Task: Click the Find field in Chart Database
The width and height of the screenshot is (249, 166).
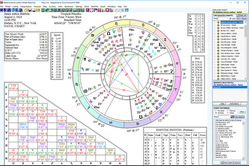Action: click(224, 117)
